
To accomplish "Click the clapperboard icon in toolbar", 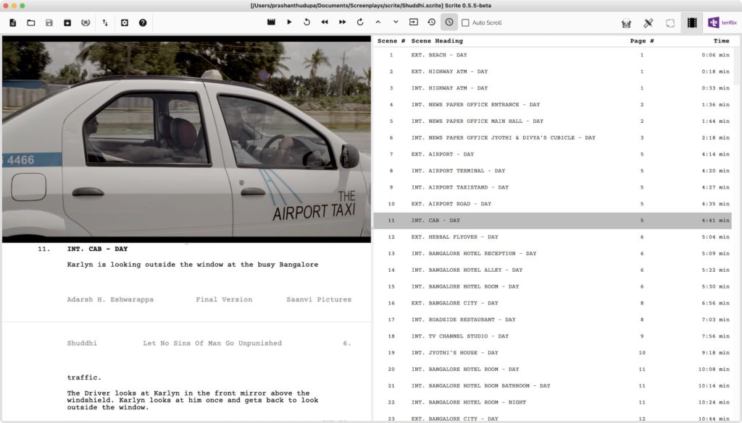I will pyautogui.click(x=271, y=22).
